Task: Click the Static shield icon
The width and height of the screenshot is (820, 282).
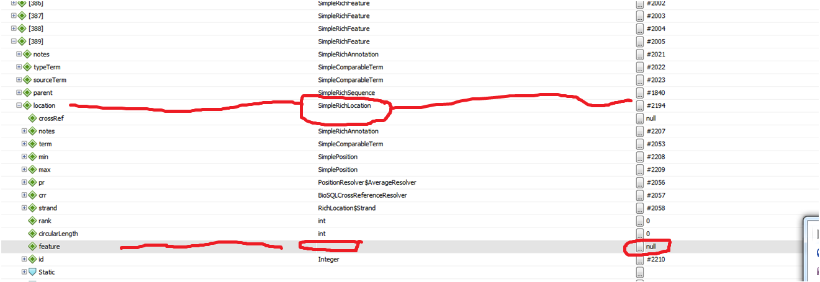Action: click(x=32, y=272)
